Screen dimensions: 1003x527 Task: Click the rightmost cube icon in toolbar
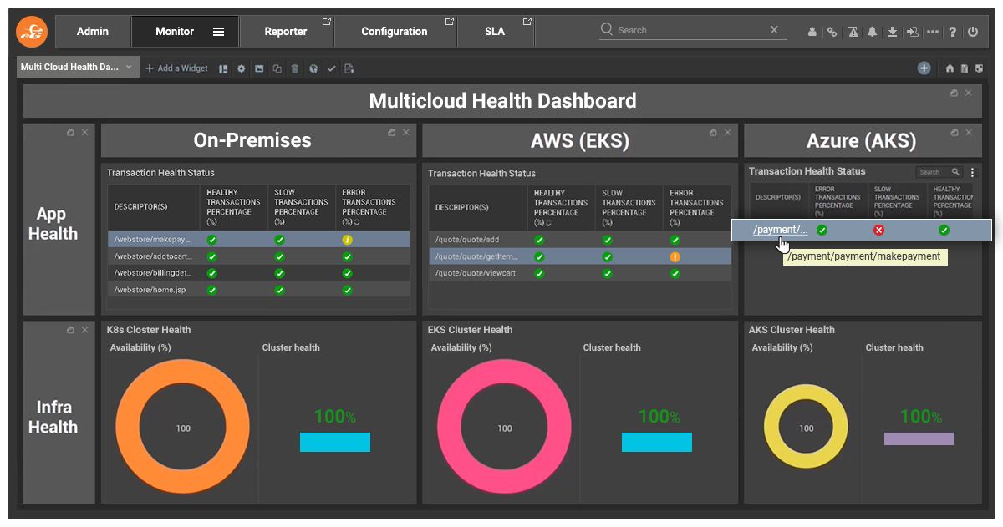click(980, 68)
